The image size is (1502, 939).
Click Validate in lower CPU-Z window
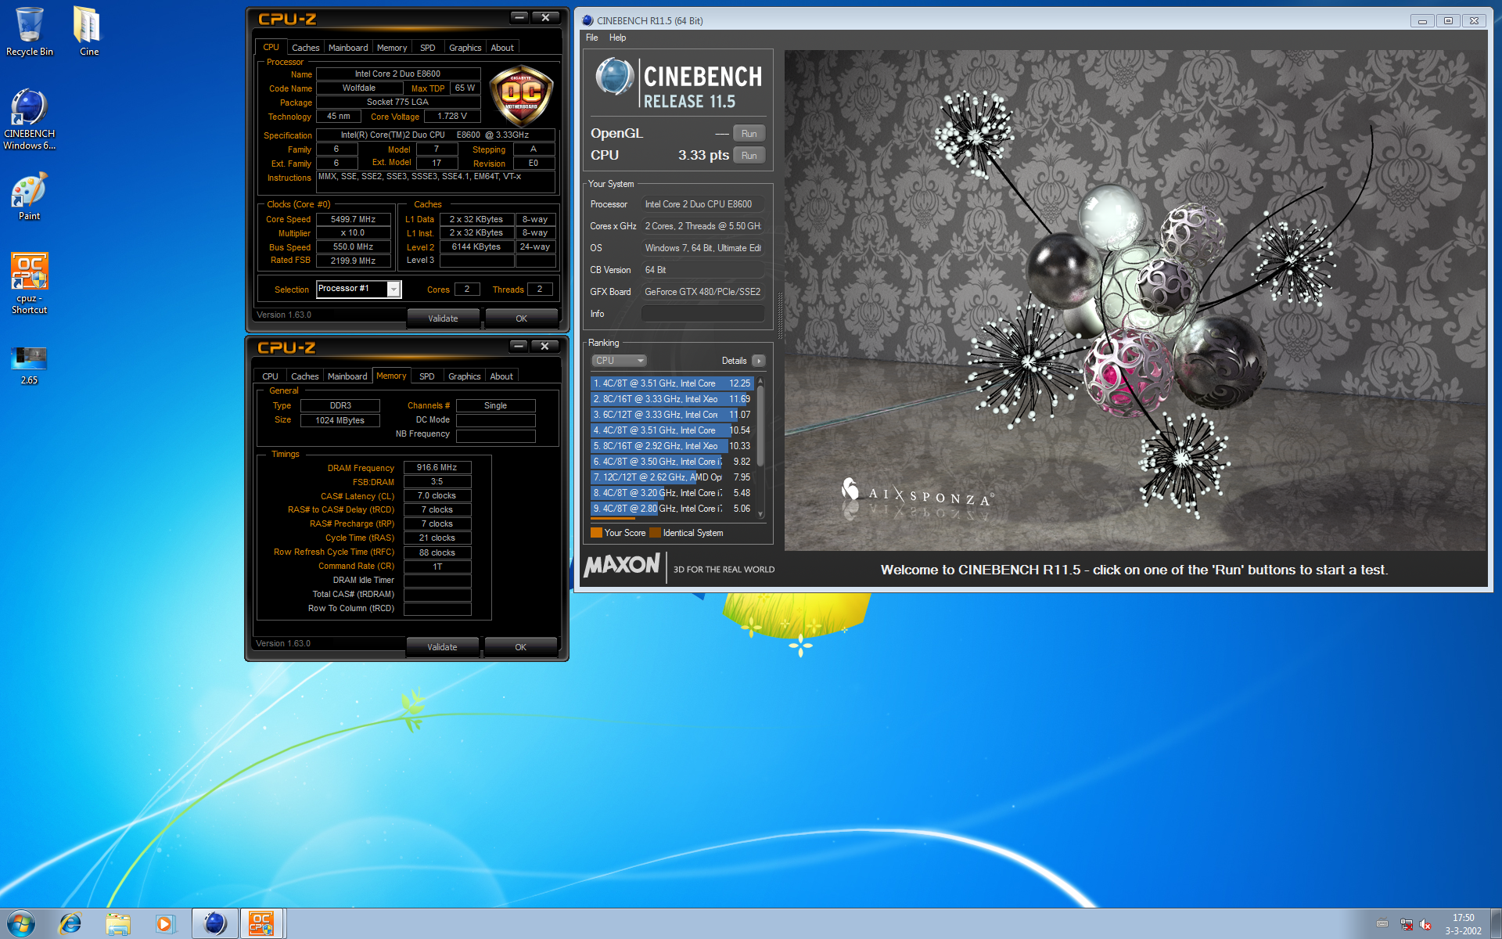[442, 647]
